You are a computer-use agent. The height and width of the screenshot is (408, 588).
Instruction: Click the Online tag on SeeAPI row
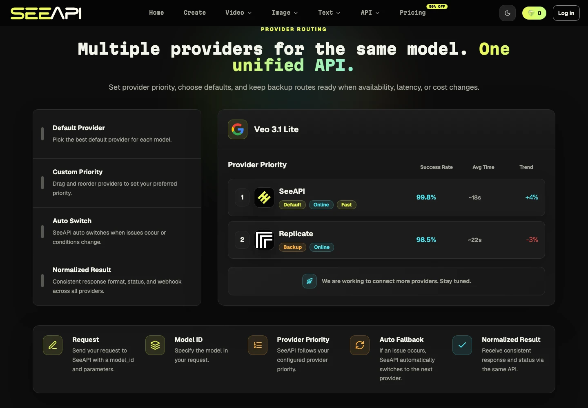[x=321, y=205]
